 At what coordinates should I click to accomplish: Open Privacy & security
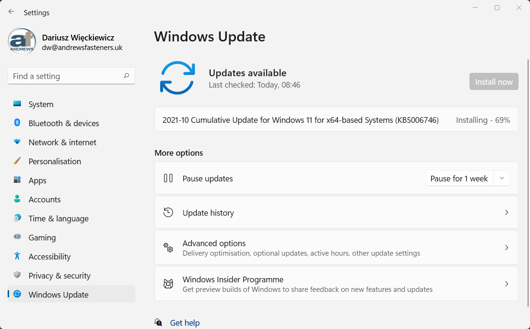(x=71, y=276)
